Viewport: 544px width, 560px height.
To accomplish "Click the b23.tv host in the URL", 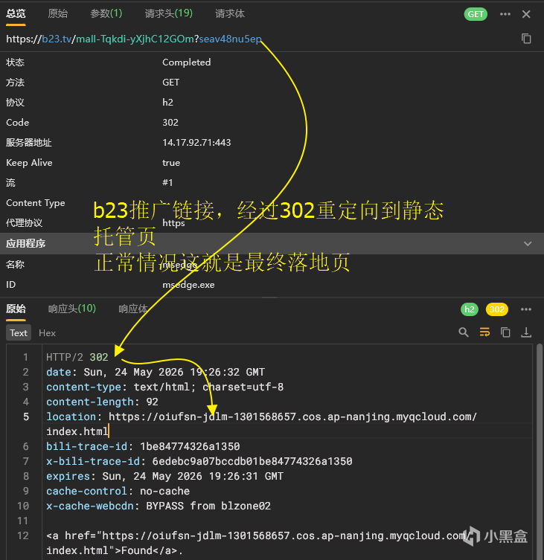I will point(57,39).
